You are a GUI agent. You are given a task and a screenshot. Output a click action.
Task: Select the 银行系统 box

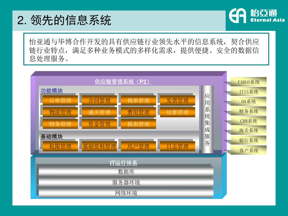click(x=249, y=141)
